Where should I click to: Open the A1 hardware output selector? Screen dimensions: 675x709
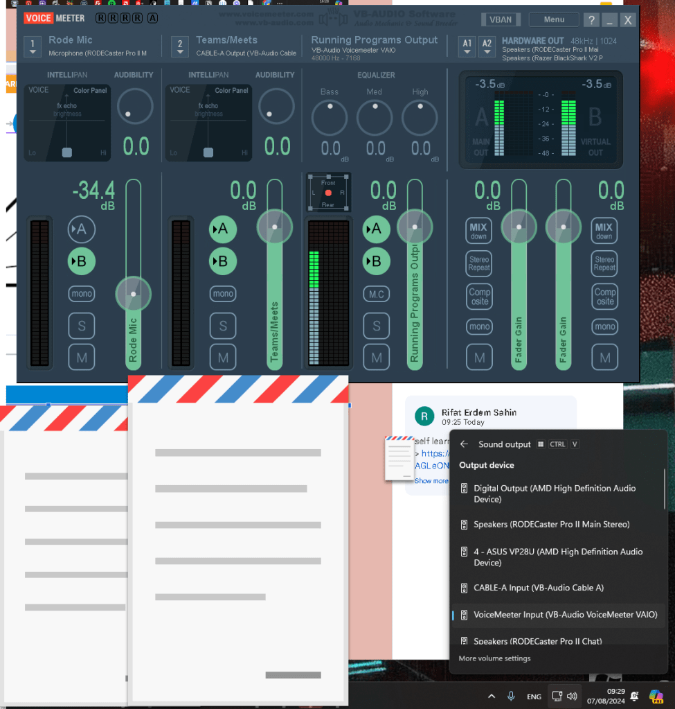[x=467, y=46]
